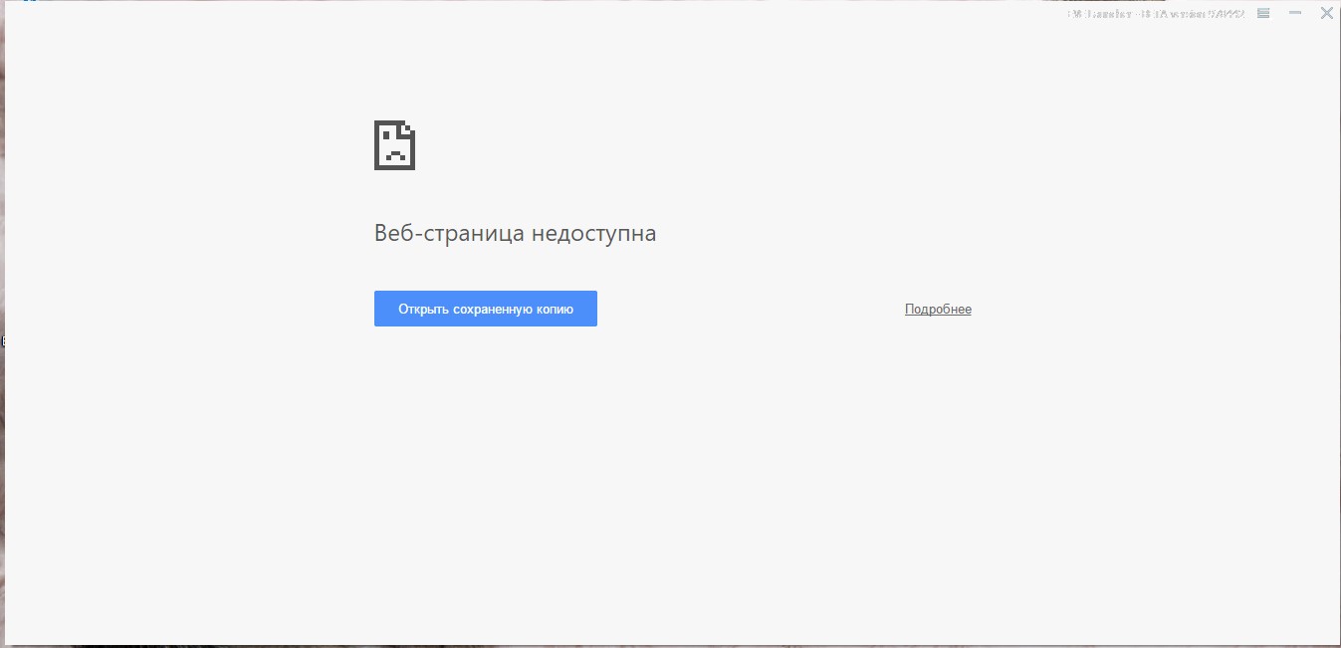The image size is (1341, 648).
Task: Minimize the window
Action: (1295, 13)
